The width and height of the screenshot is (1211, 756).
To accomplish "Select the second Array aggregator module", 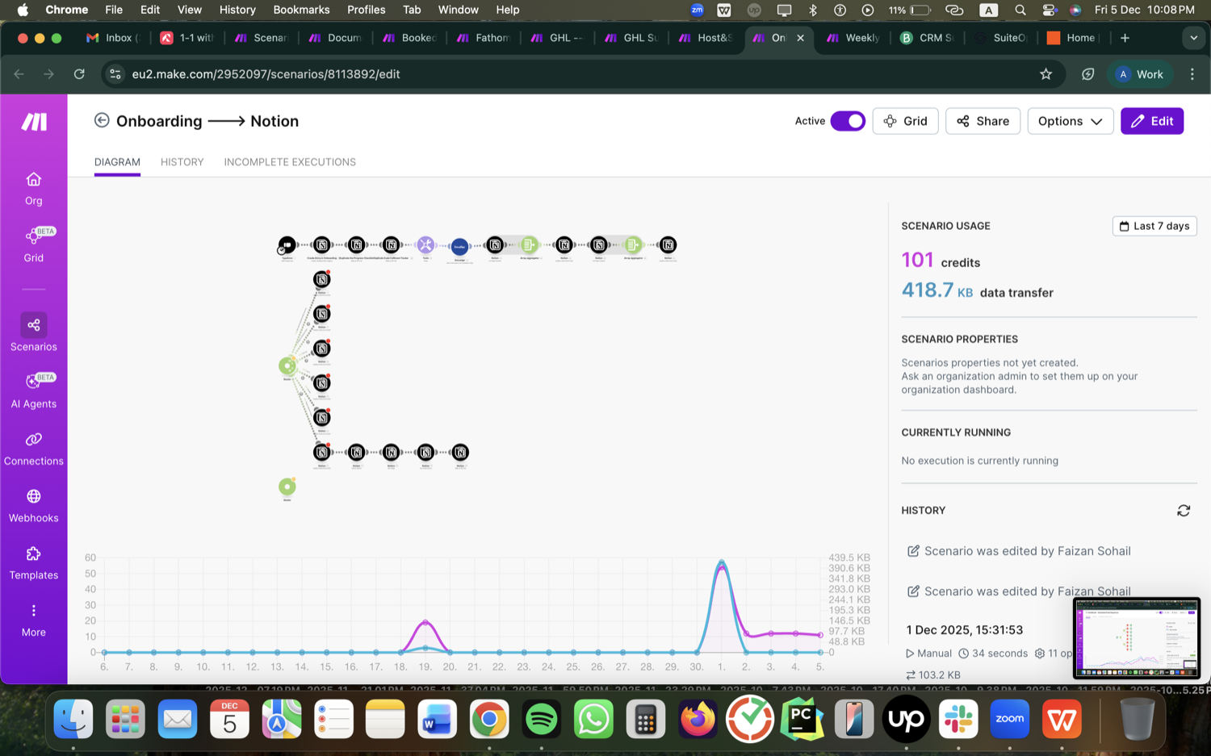I will 633,244.
